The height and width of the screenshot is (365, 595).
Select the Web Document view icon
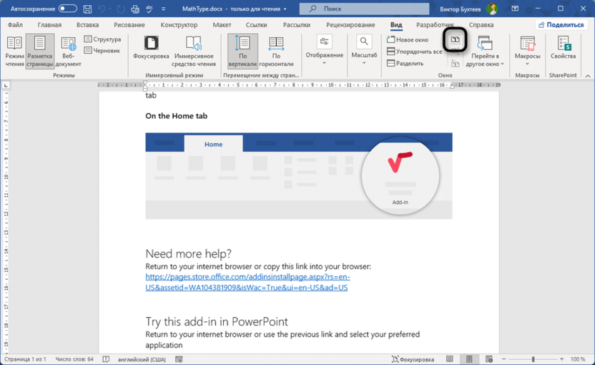point(68,50)
